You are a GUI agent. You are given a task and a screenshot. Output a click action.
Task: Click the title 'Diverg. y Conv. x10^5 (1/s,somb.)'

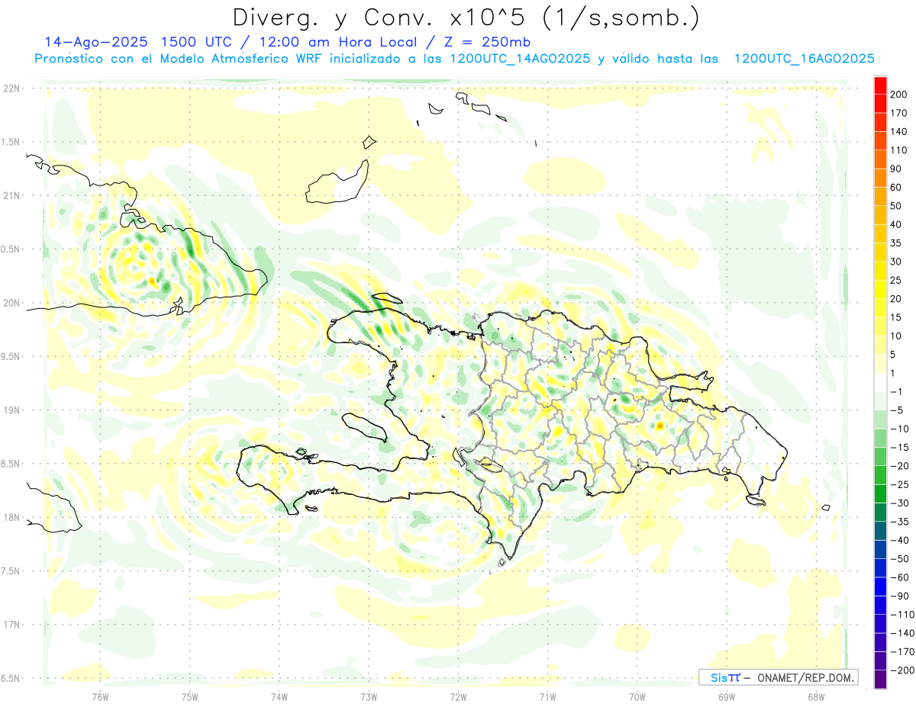click(x=466, y=18)
